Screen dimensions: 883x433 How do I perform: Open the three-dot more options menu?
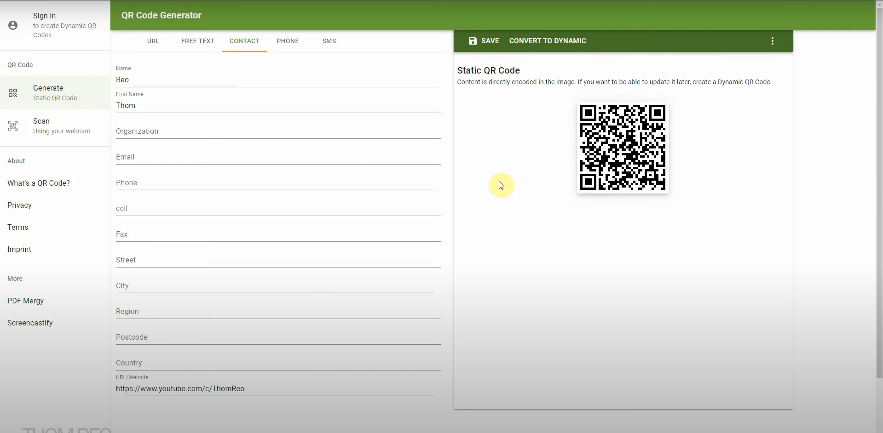773,41
